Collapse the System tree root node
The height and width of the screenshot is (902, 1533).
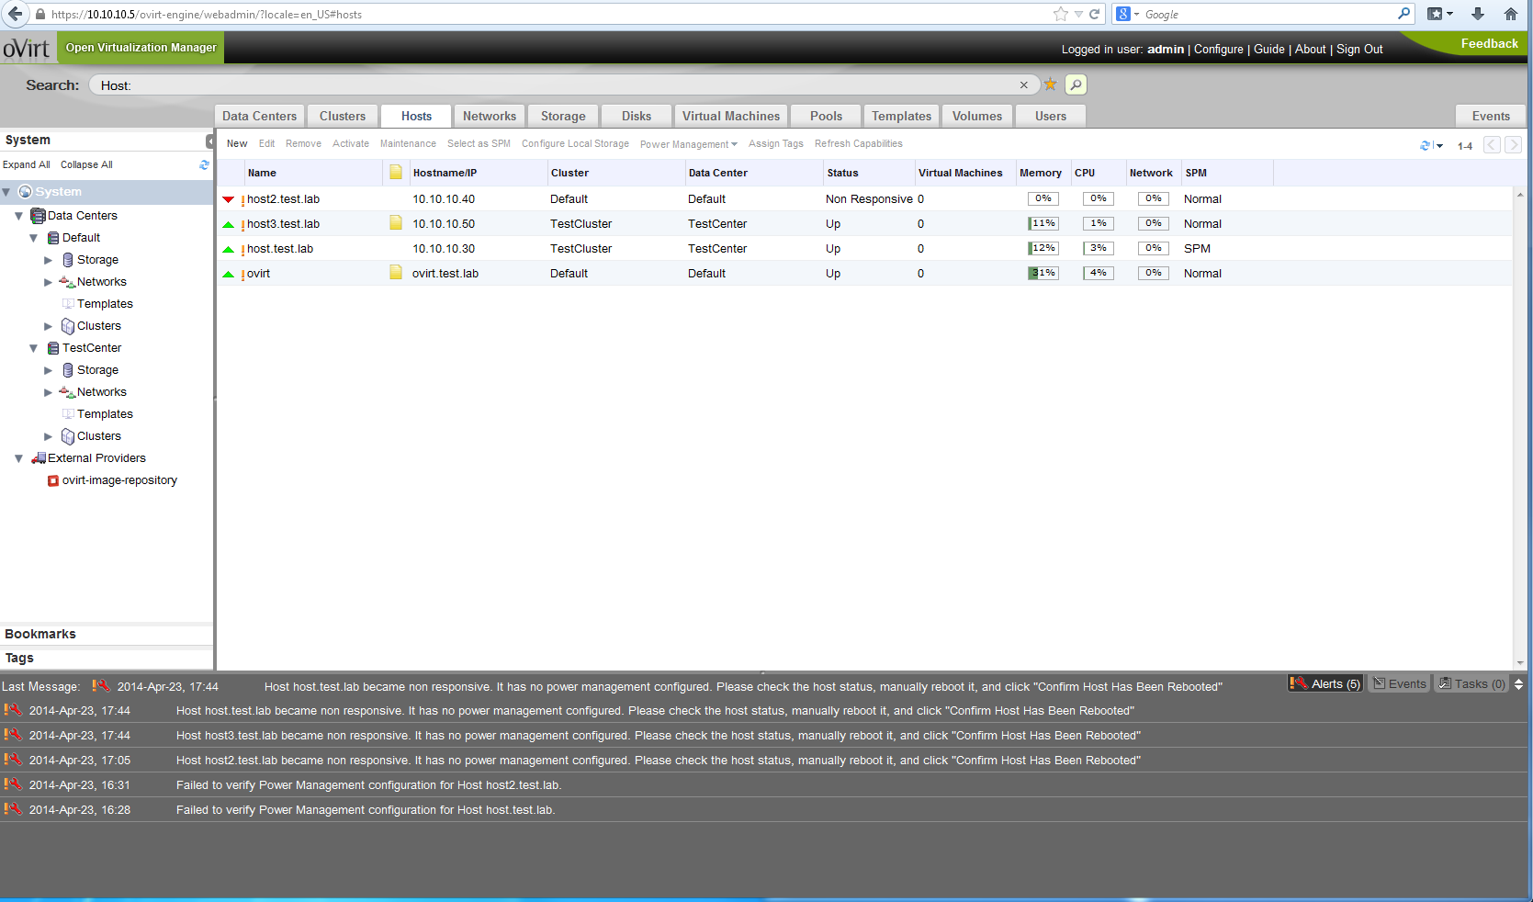pyautogui.click(x=6, y=192)
